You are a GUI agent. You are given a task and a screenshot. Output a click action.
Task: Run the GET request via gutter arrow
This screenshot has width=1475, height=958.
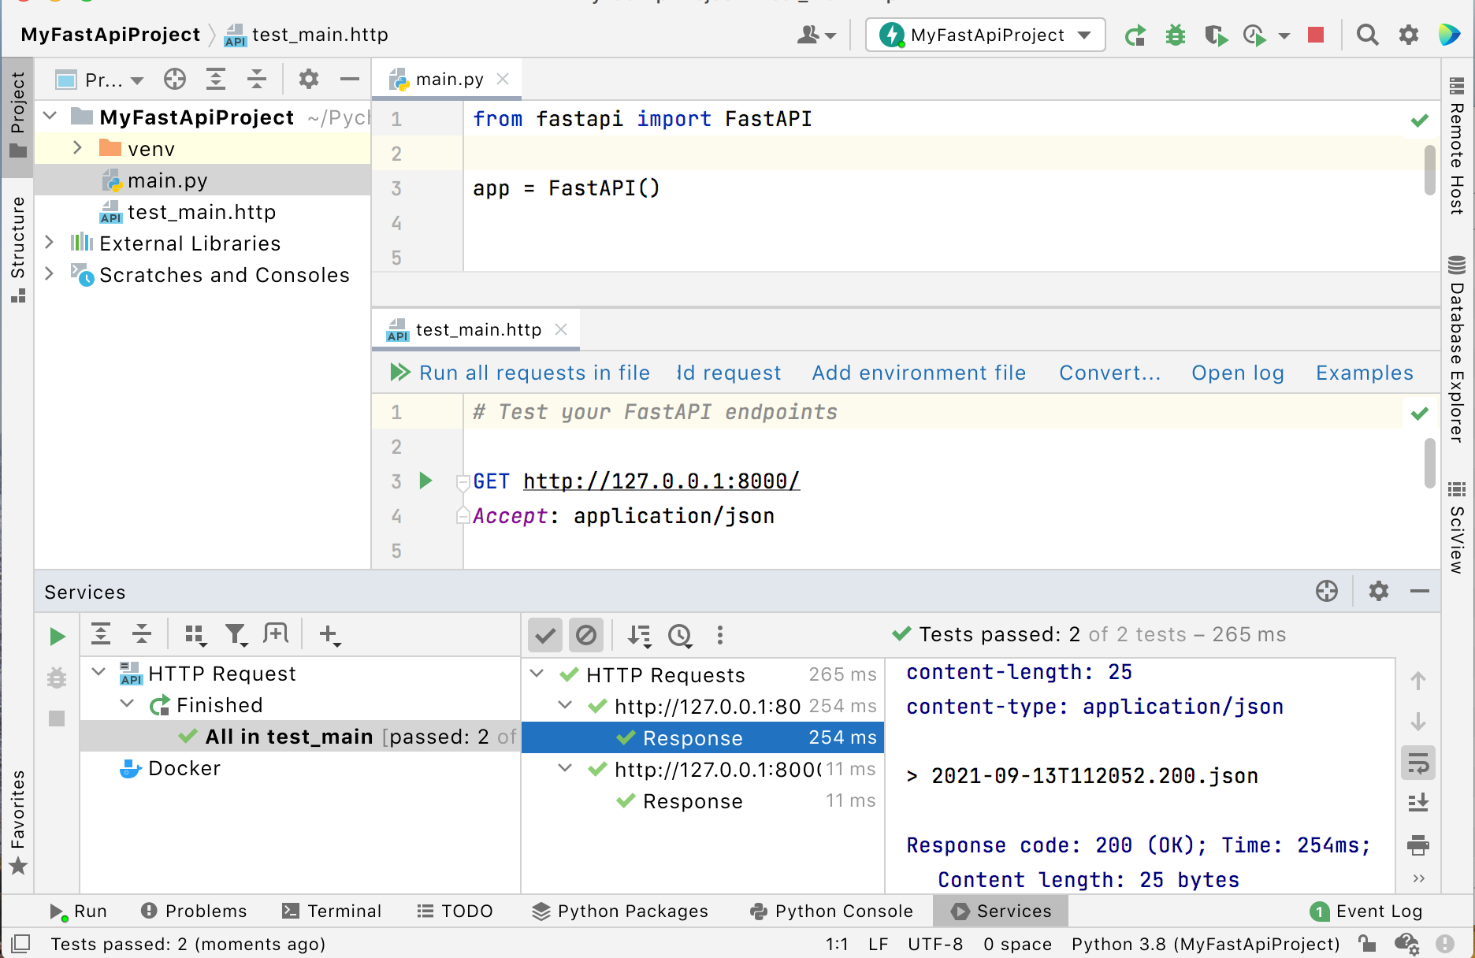(x=426, y=481)
